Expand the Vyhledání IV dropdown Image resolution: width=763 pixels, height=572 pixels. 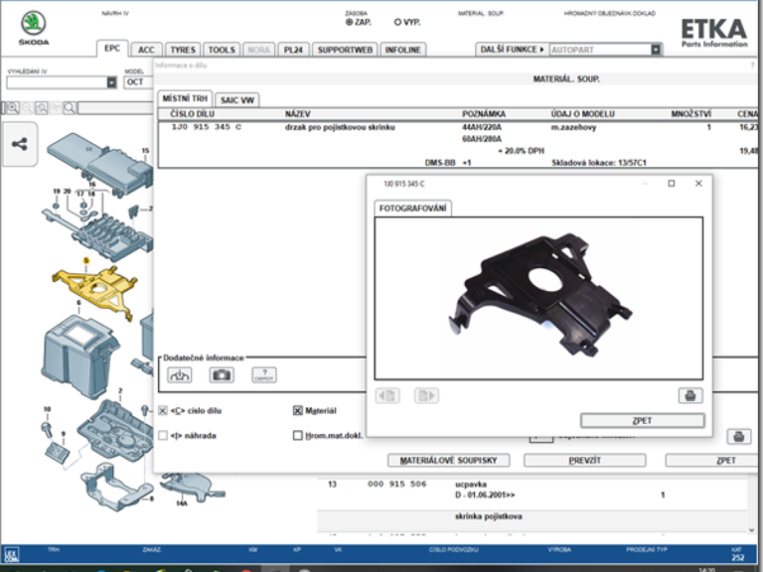tap(111, 82)
